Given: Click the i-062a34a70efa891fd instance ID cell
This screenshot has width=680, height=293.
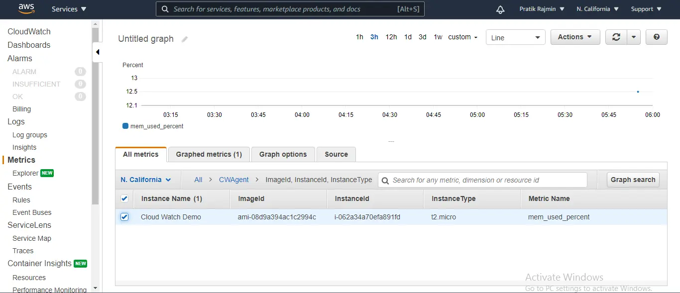Looking at the screenshot, I should (x=367, y=217).
